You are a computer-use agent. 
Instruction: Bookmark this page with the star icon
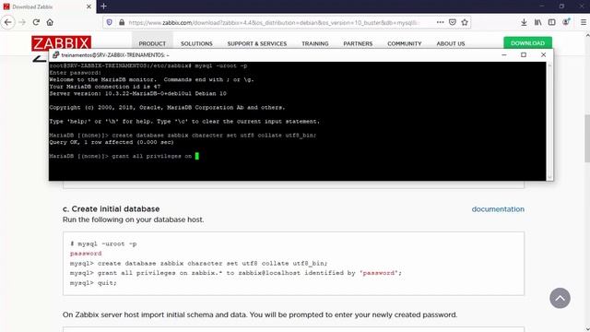[x=465, y=22]
